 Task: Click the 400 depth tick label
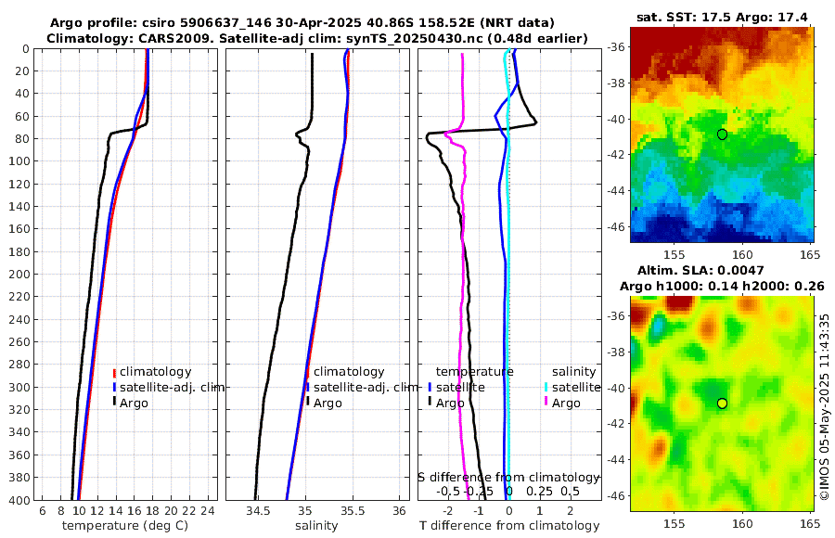pyautogui.click(x=19, y=500)
